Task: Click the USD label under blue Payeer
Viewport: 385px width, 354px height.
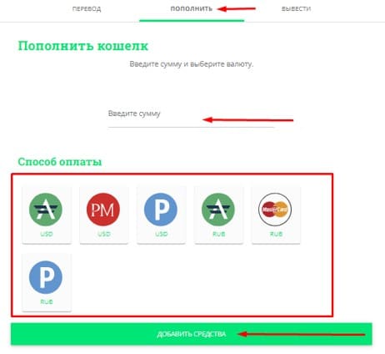Action: (x=162, y=234)
